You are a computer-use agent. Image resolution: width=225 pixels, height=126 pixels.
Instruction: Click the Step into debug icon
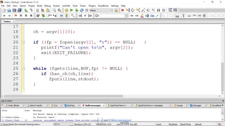pos(138,10)
